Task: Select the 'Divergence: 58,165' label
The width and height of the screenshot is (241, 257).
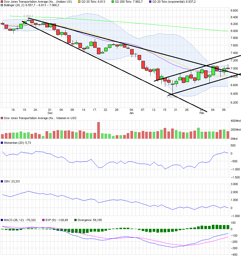Action: click(90, 220)
